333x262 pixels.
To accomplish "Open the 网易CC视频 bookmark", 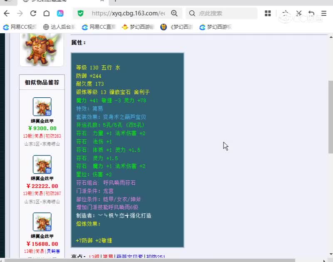I will point(20,27).
